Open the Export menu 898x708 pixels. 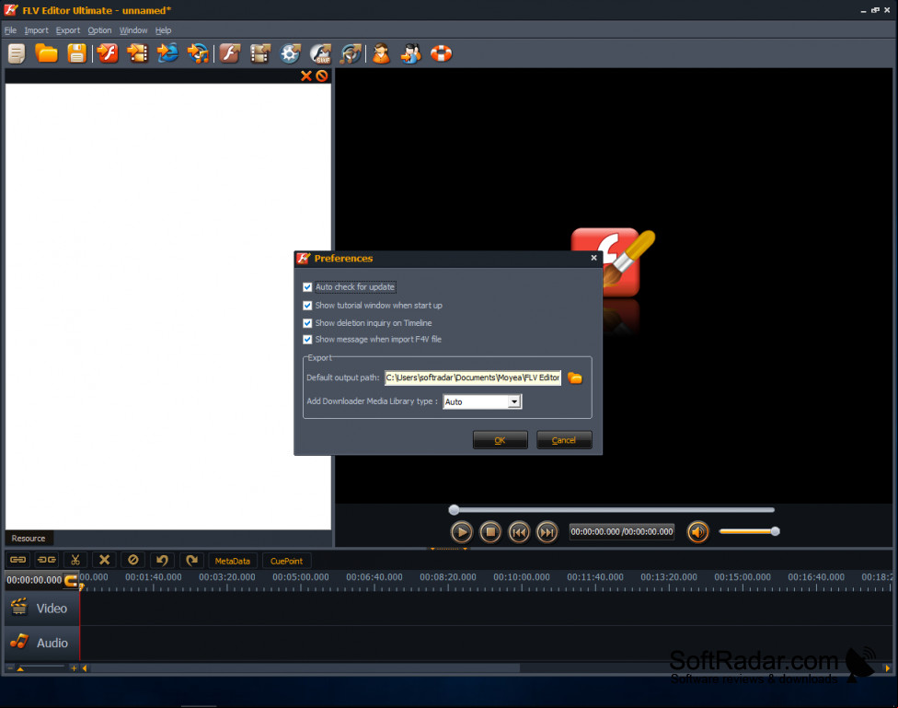coord(67,30)
